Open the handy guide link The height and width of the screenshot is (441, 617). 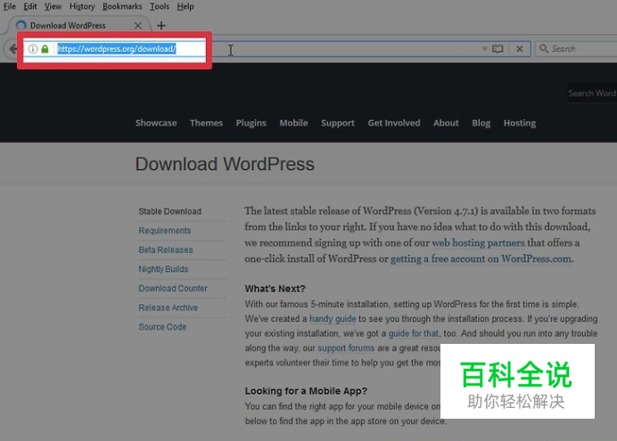[x=333, y=319]
